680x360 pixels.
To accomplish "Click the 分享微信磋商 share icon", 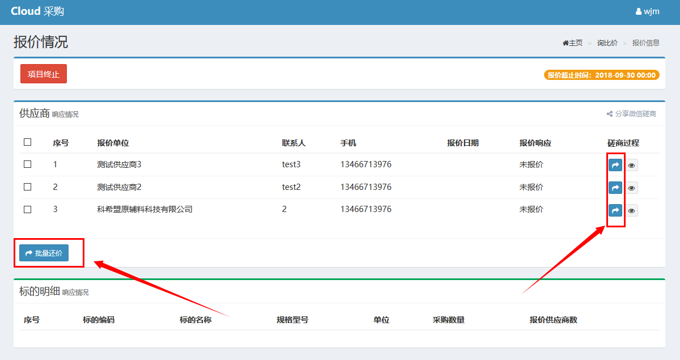I will (610, 114).
